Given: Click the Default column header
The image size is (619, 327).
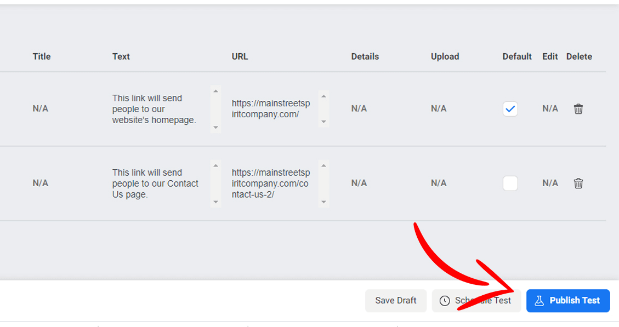Looking at the screenshot, I should (x=517, y=56).
